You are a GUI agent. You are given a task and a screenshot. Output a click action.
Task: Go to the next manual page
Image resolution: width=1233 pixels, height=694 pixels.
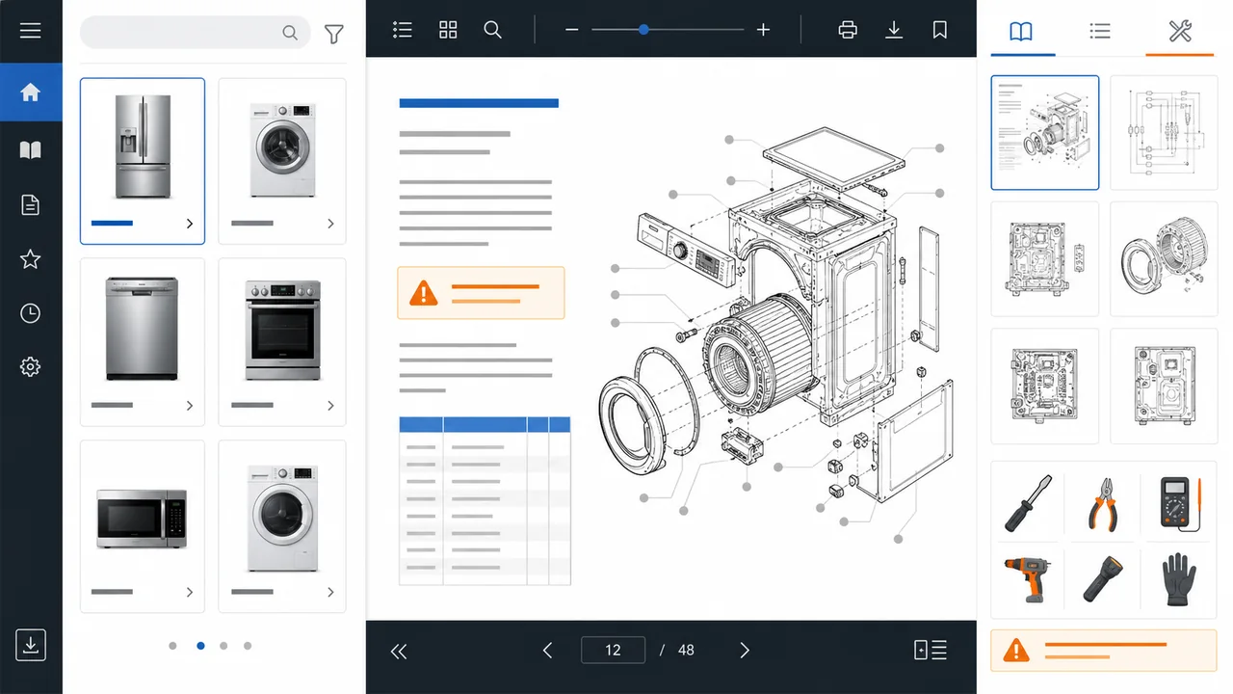coord(744,651)
